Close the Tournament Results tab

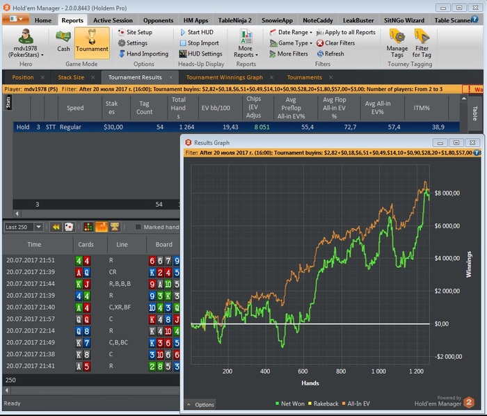(171, 77)
